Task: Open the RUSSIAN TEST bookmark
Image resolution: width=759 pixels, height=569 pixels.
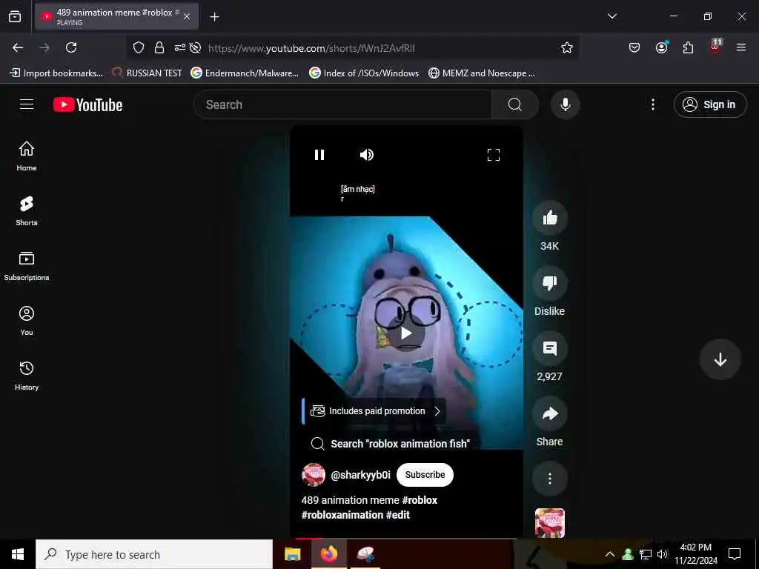Action: pos(148,73)
